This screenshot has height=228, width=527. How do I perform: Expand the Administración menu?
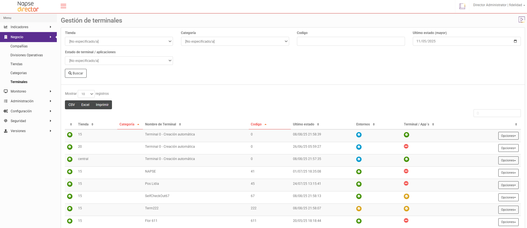click(x=28, y=101)
